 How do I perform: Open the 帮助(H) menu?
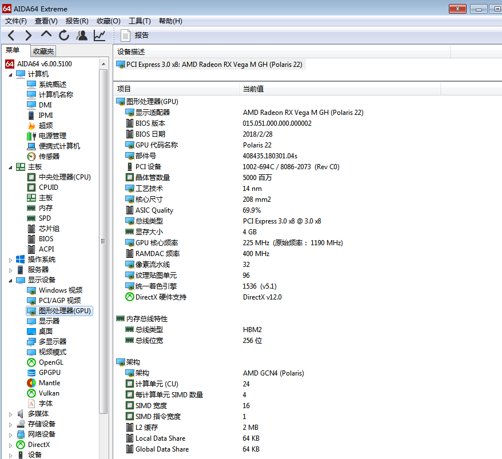(170, 21)
